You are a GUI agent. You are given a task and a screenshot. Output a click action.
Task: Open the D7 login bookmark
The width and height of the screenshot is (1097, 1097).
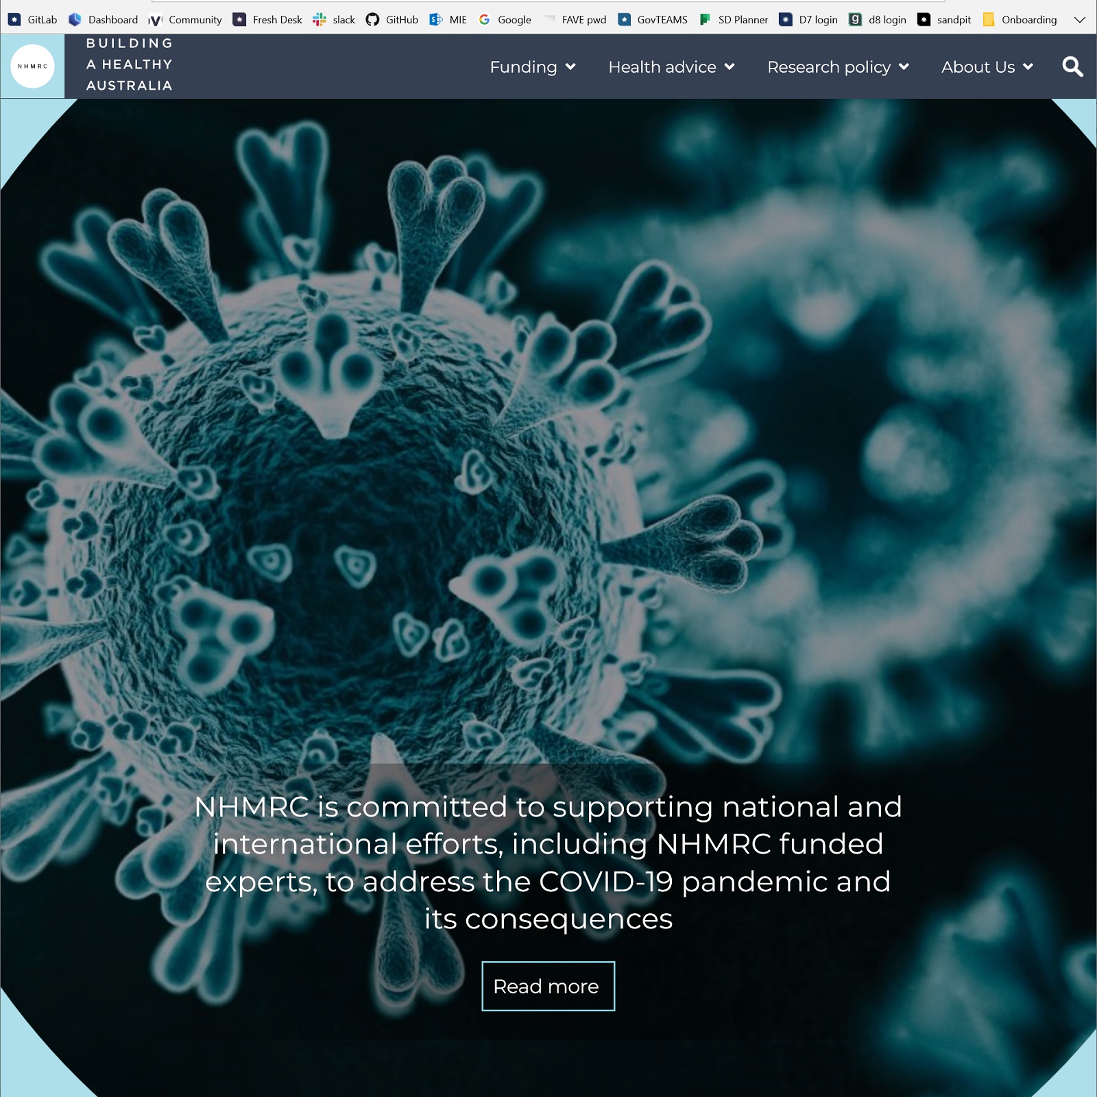coord(808,20)
